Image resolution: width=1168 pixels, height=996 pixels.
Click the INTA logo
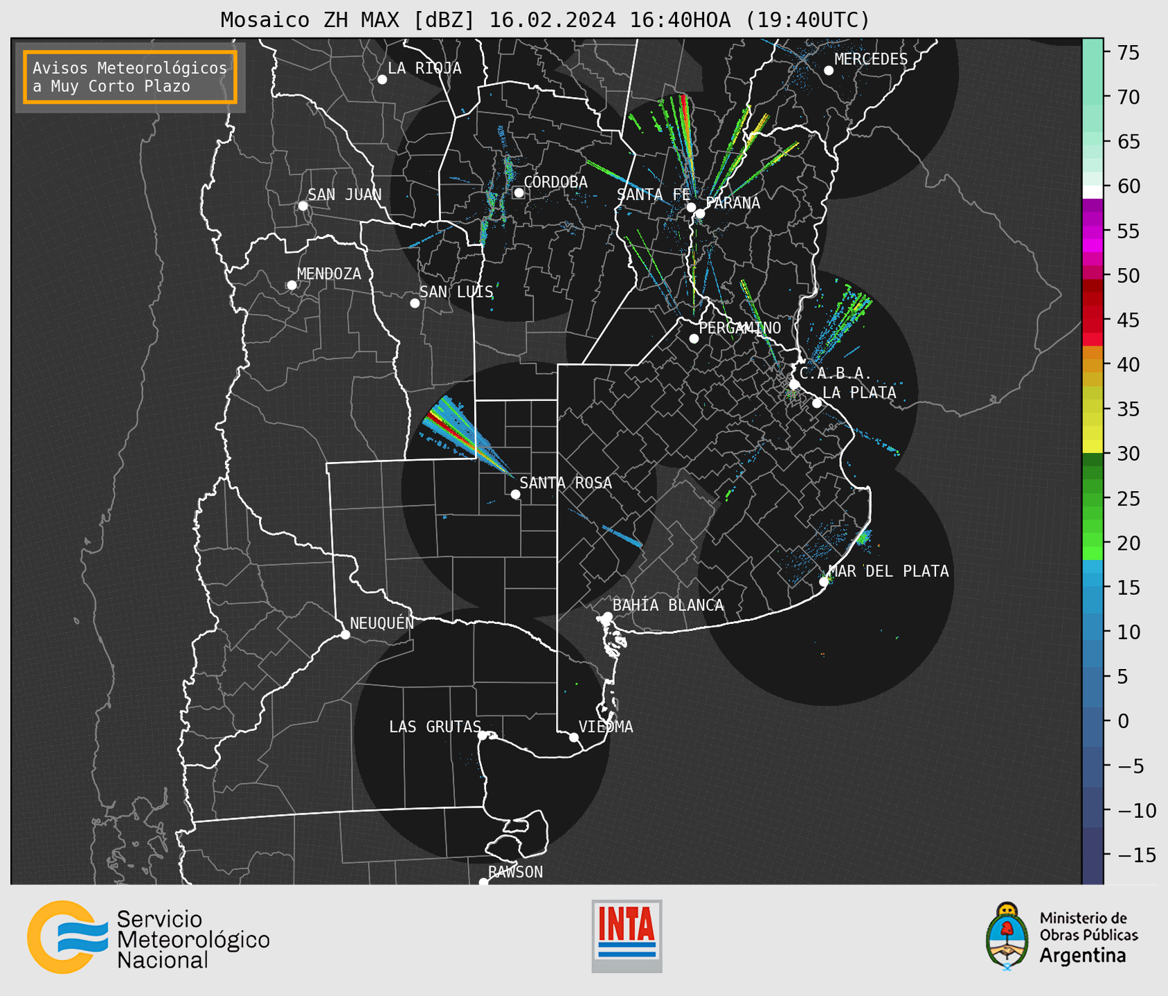[x=627, y=936]
